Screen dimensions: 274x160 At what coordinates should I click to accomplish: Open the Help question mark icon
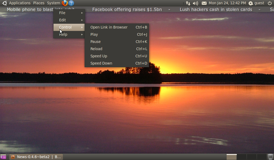[71, 3]
